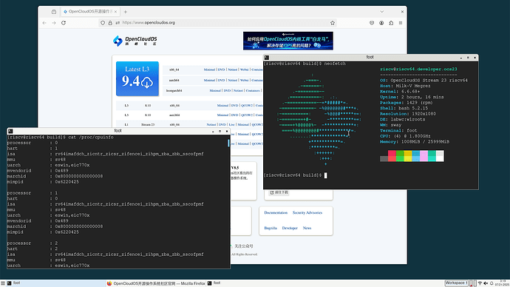Click the site lock padlock icon

point(110,23)
